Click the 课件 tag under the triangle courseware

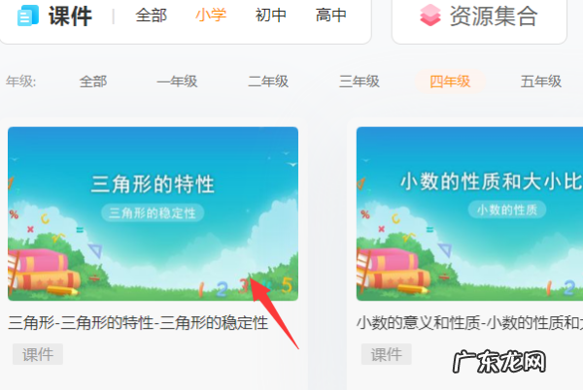click(38, 354)
